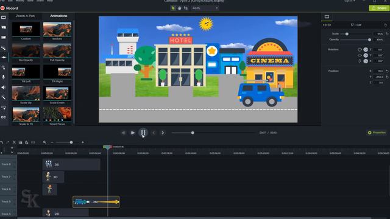
Task: Open the File menu
Action: (x=2, y=1)
